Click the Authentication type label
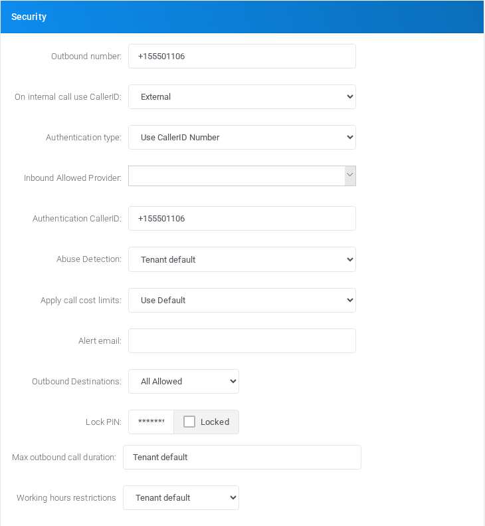485x526 pixels. [x=84, y=138]
